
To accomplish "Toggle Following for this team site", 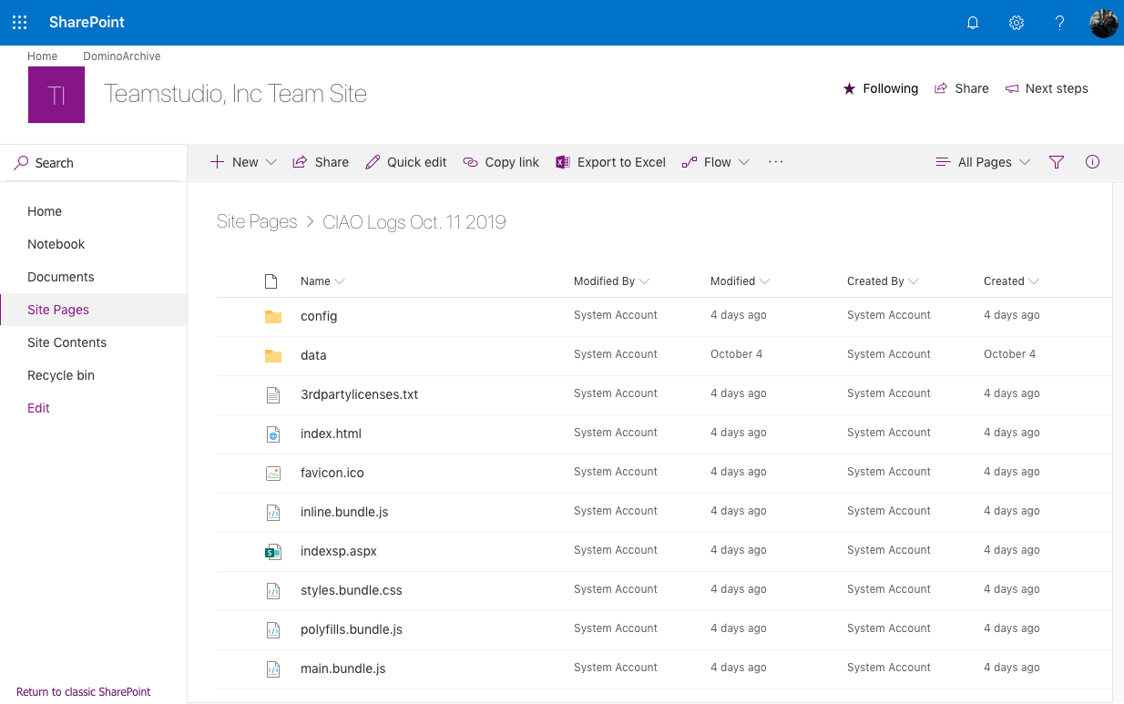I will coord(880,88).
